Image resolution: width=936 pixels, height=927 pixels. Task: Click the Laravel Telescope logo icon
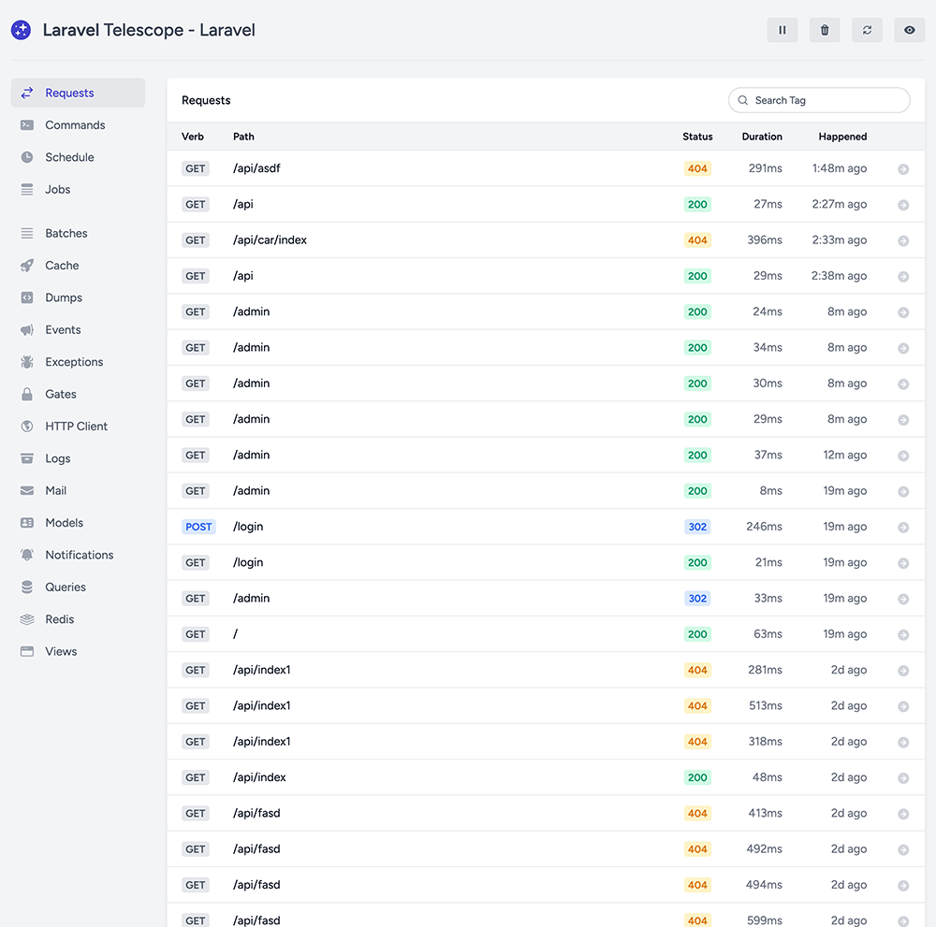[21, 30]
